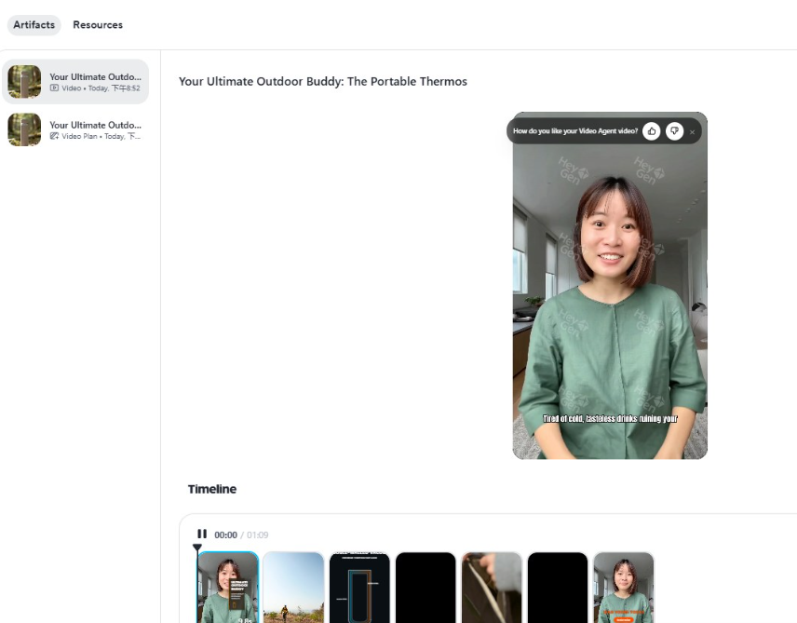Select the thermos diagram scene thumbnail
Image resolution: width=797 pixels, height=623 pixels.
359,588
